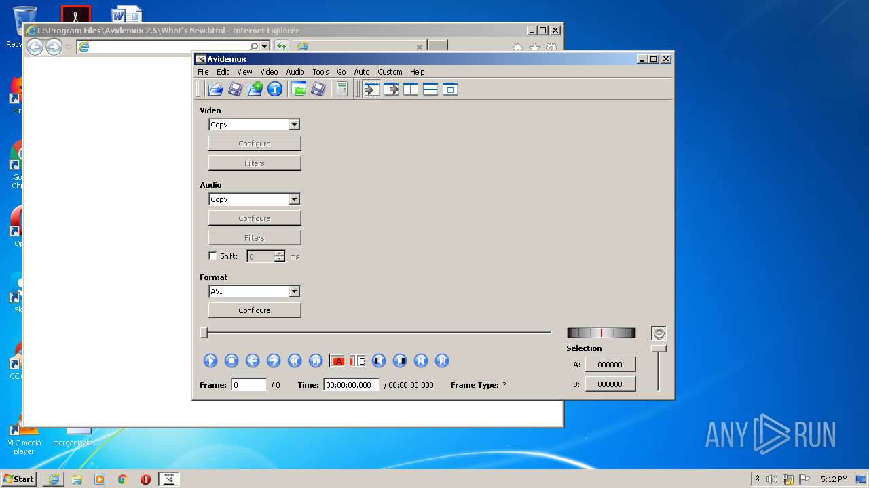This screenshot has width=869, height=488.
Task: Save project using the second floppy disk icon
Action: point(318,89)
